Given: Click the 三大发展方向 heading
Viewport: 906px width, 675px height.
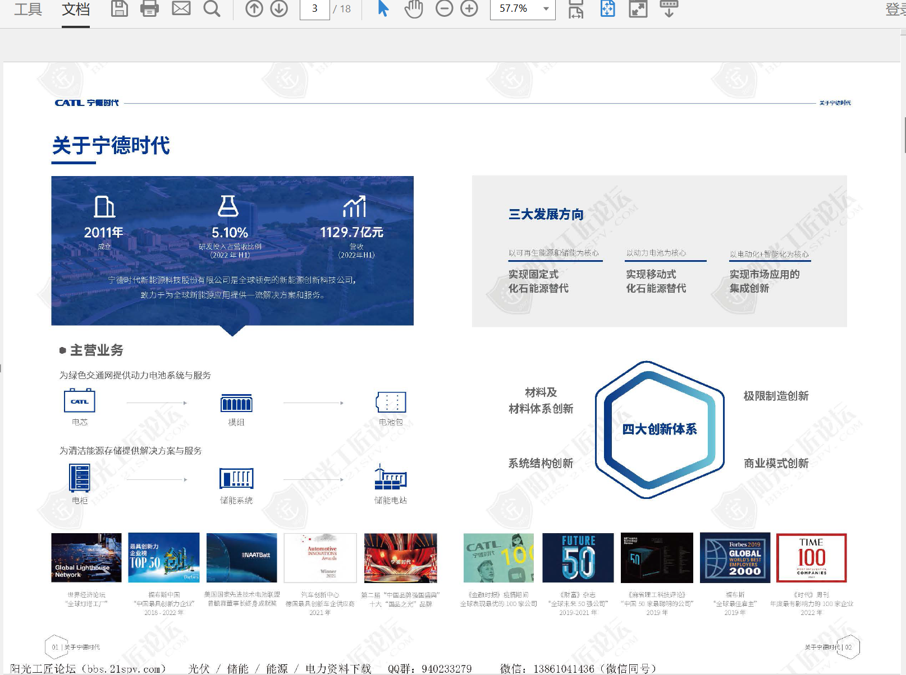Looking at the screenshot, I should (546, 214).
